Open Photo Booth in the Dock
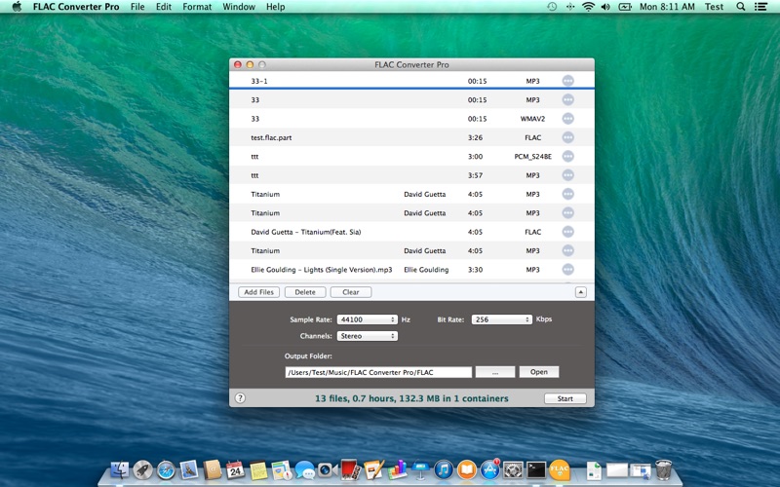Viewport: 780px width, 487px height. (350, 469)
